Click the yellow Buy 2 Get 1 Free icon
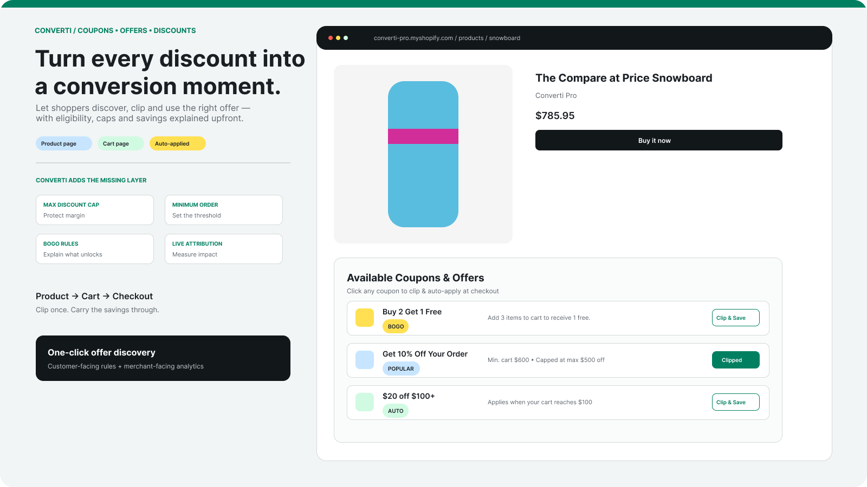Image resolution: width=867 pixels, height=487 pixels. (365, 318)
